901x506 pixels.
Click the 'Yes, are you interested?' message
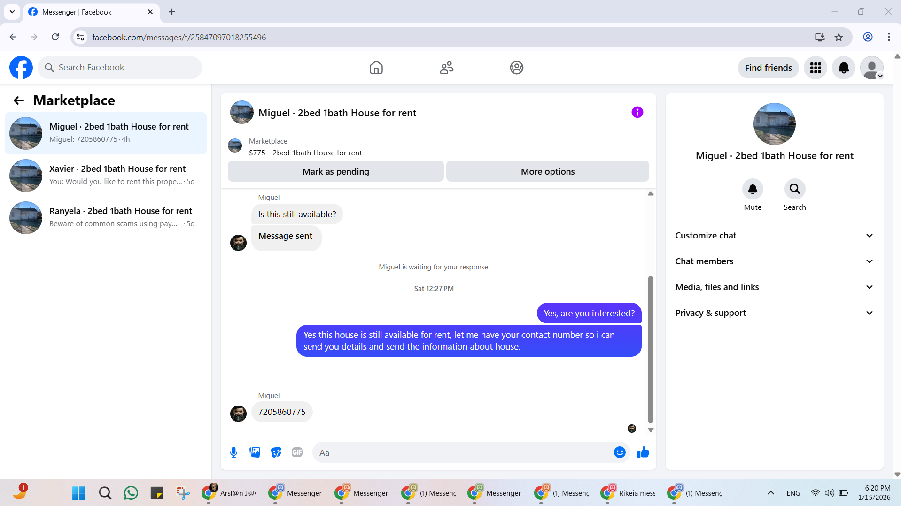pos(589,313)
